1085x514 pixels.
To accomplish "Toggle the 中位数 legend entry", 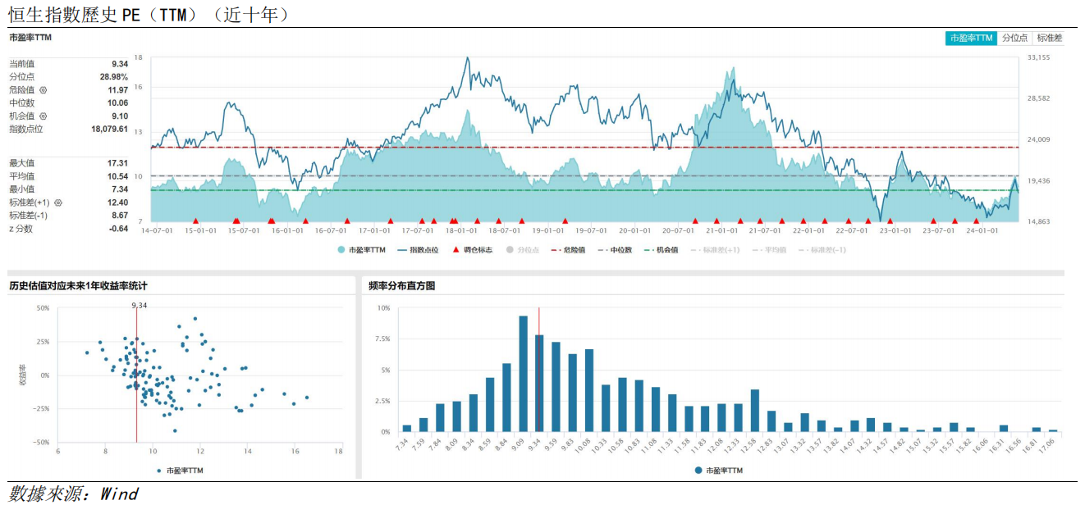I will (615, 249).
